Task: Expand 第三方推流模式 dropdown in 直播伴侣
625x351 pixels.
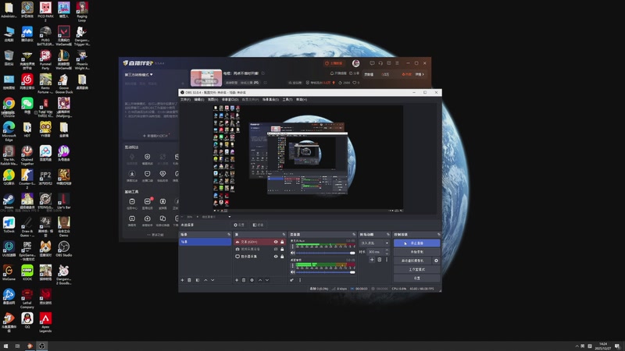Action: click(139, 74)
